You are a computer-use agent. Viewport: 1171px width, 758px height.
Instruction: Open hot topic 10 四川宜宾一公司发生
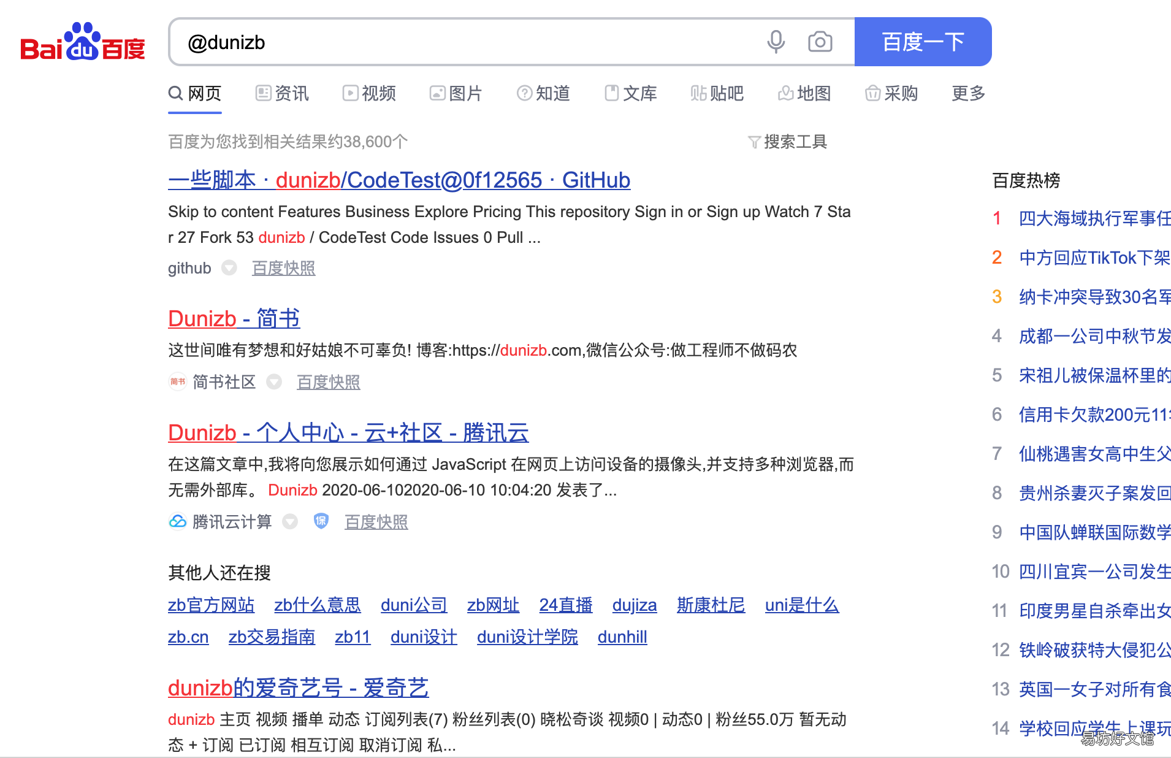click(1095, 572)
